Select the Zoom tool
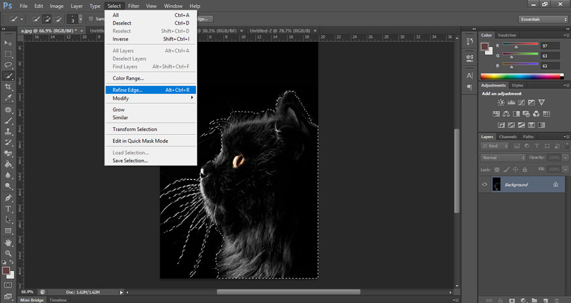This screenshot has width=571, height=303. click(x=8, y=253)
